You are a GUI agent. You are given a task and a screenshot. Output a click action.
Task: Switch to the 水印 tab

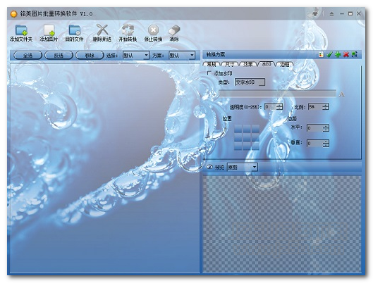267,64
